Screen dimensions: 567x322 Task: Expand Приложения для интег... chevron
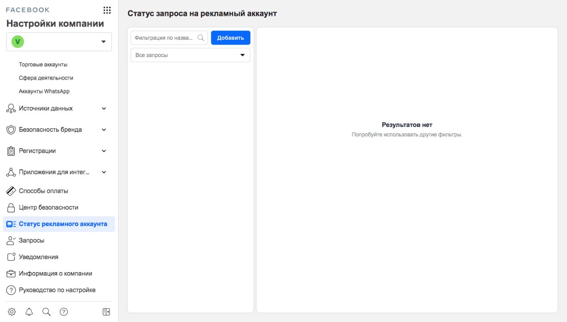(x=104, y=172)
